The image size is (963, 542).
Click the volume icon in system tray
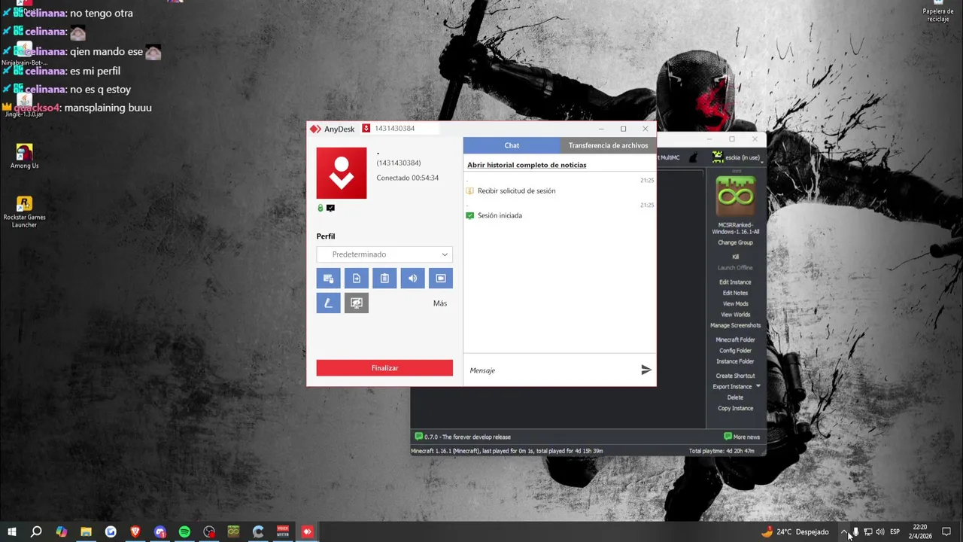point(879,532)
